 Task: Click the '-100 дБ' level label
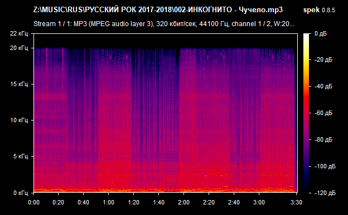click(325, 166)
